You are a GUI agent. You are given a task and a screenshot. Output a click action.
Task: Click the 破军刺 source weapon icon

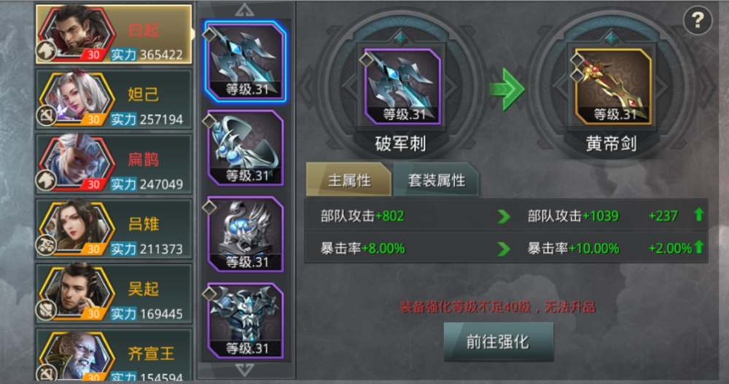(402, 87)
